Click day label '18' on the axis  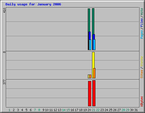[81, 110]
